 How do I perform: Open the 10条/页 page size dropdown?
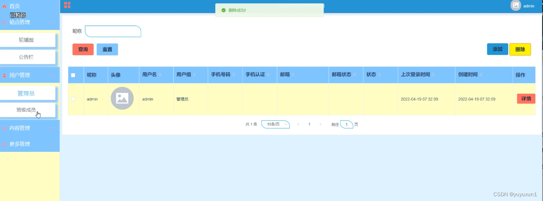coord(276,125)
